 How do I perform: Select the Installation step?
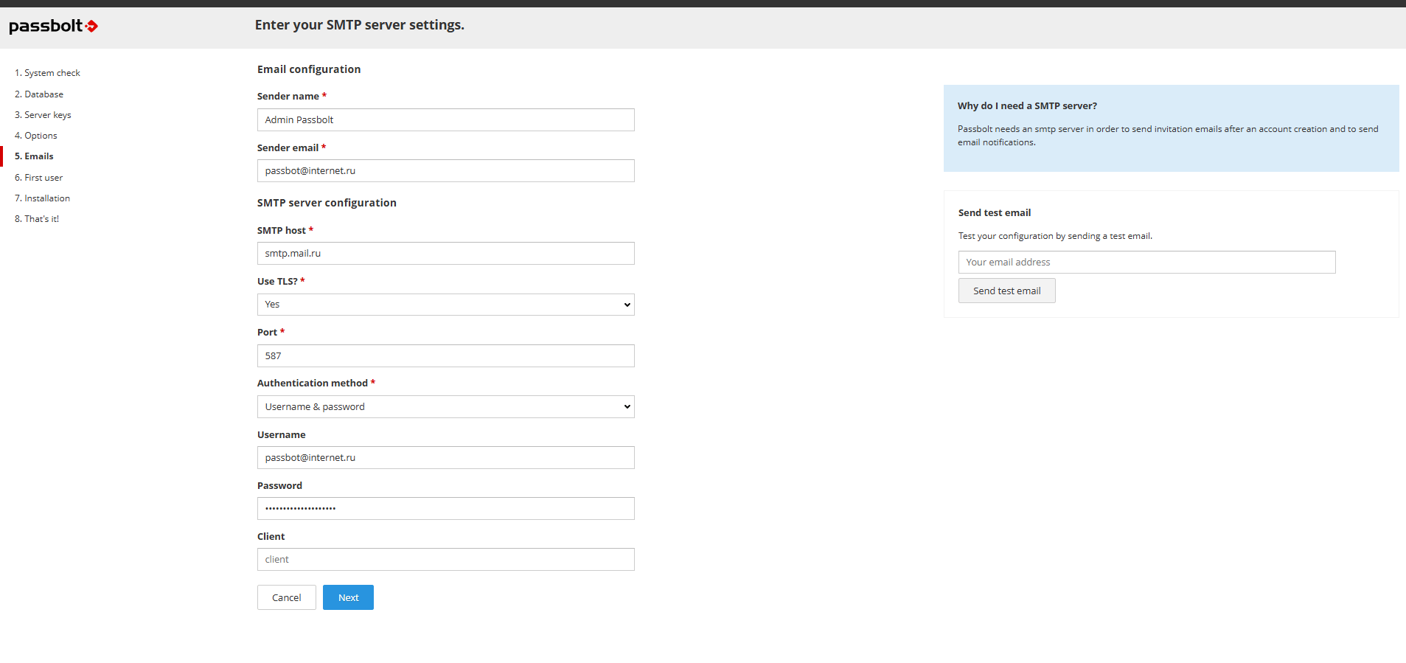click(42, 198)
